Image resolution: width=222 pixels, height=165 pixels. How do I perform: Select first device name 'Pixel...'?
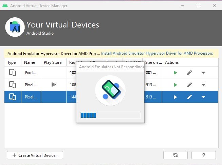coord(31,73)
